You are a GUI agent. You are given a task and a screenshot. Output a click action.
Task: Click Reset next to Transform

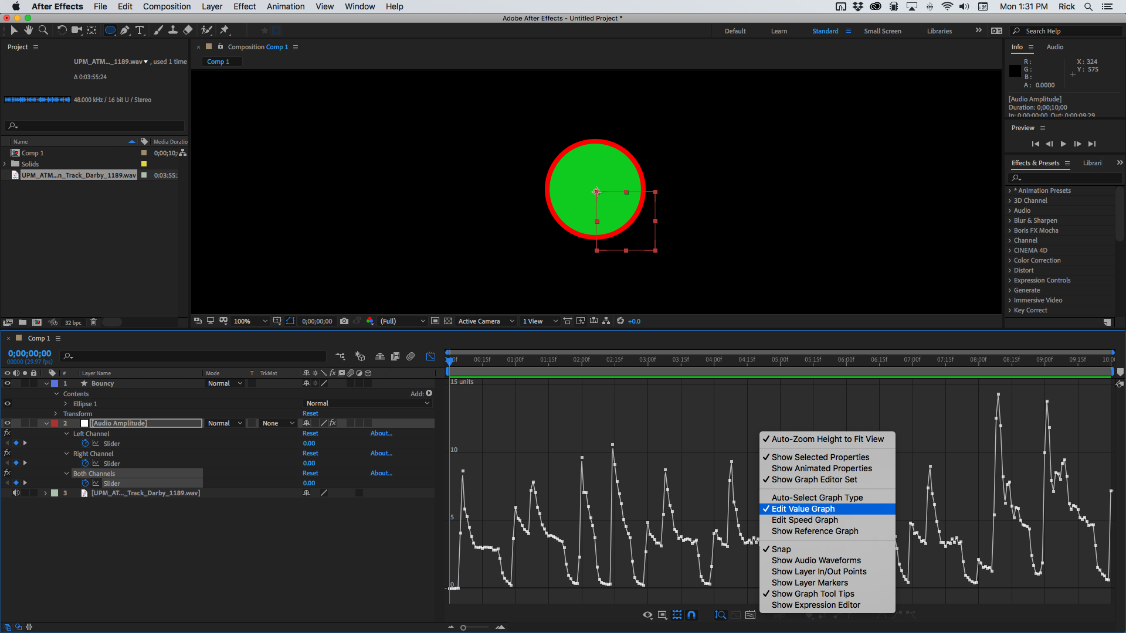point(310,413)
